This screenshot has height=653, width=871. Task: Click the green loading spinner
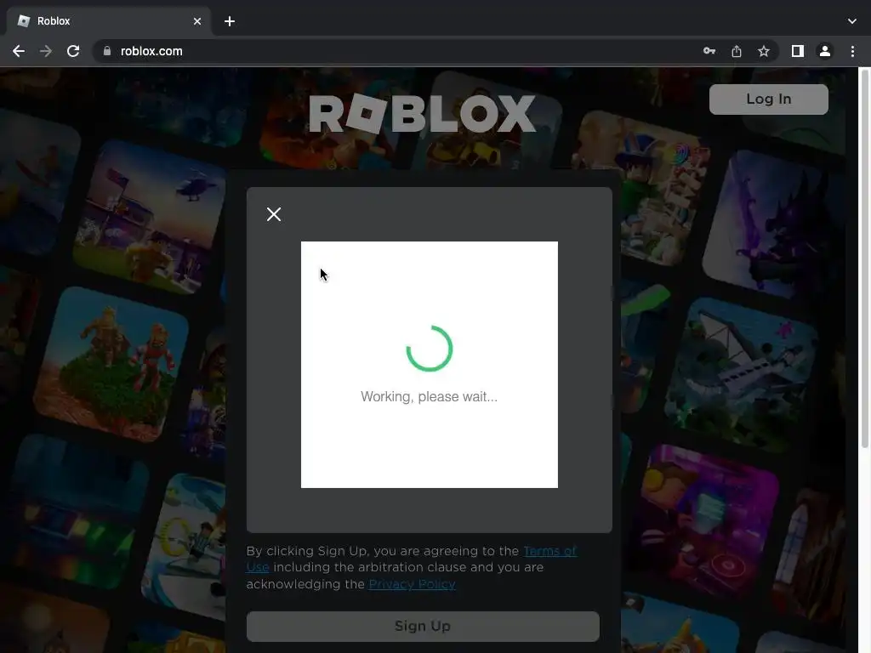tap(430, 349)
